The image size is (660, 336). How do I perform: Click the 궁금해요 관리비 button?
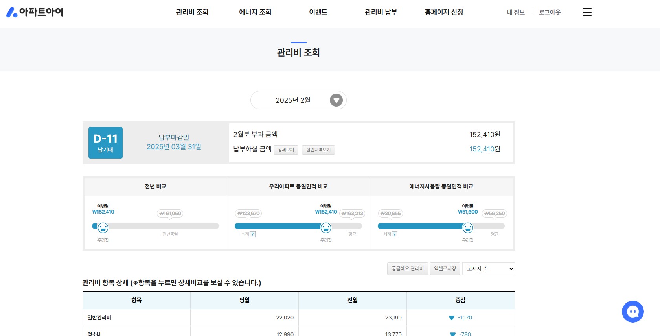(x=408, y=269)
